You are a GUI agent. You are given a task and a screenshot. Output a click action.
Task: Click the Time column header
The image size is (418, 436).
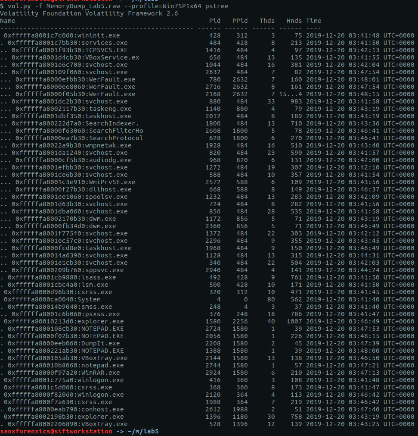point(313,21)
